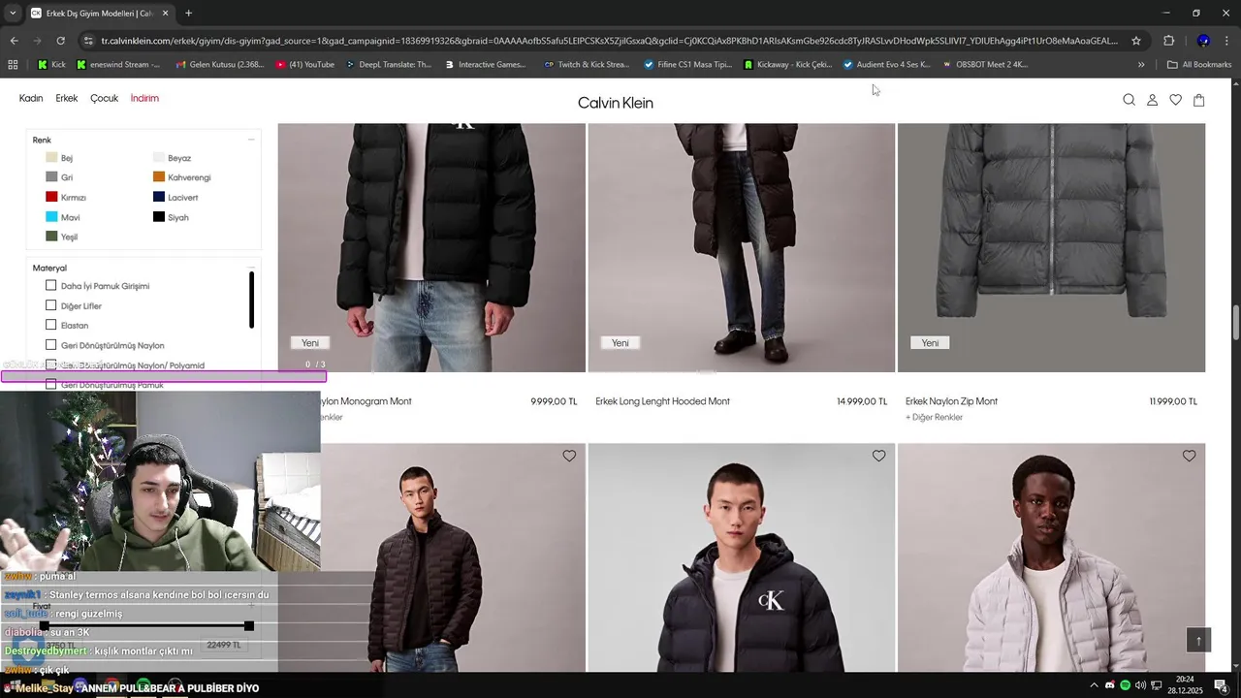The height and width of the screenshot is (698, 1241).
Task: Open the apps grid in bookmarks bar
Action: point(13,65)
